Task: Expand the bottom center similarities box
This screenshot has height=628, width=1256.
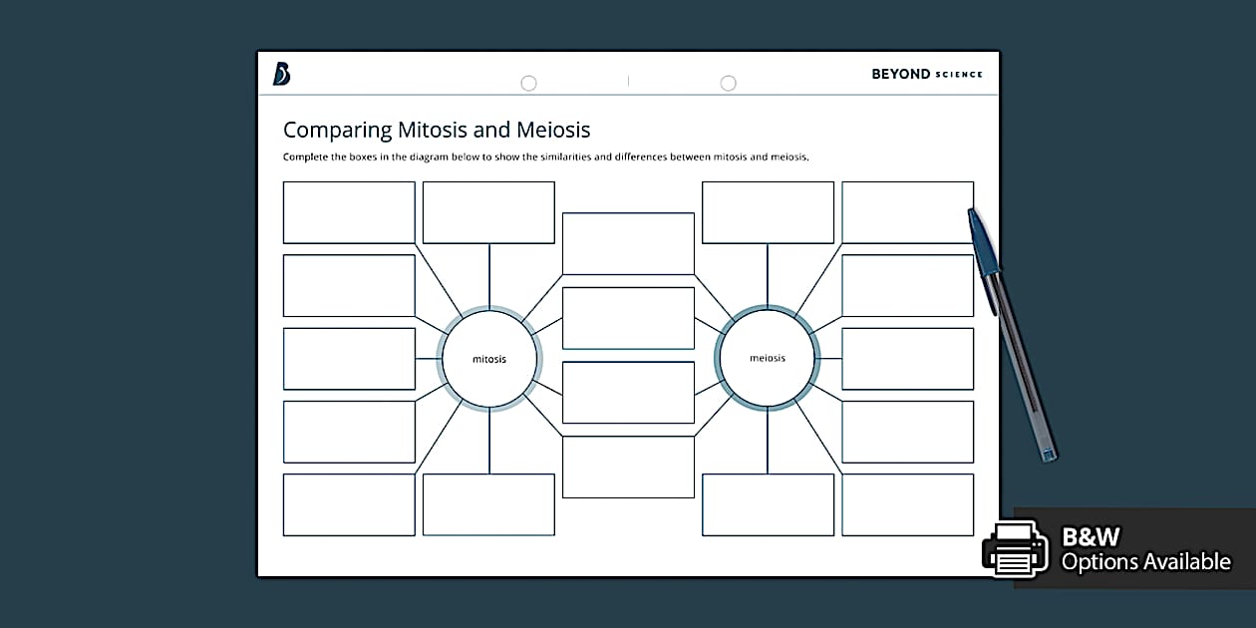Action: click(x=628, y=467)
